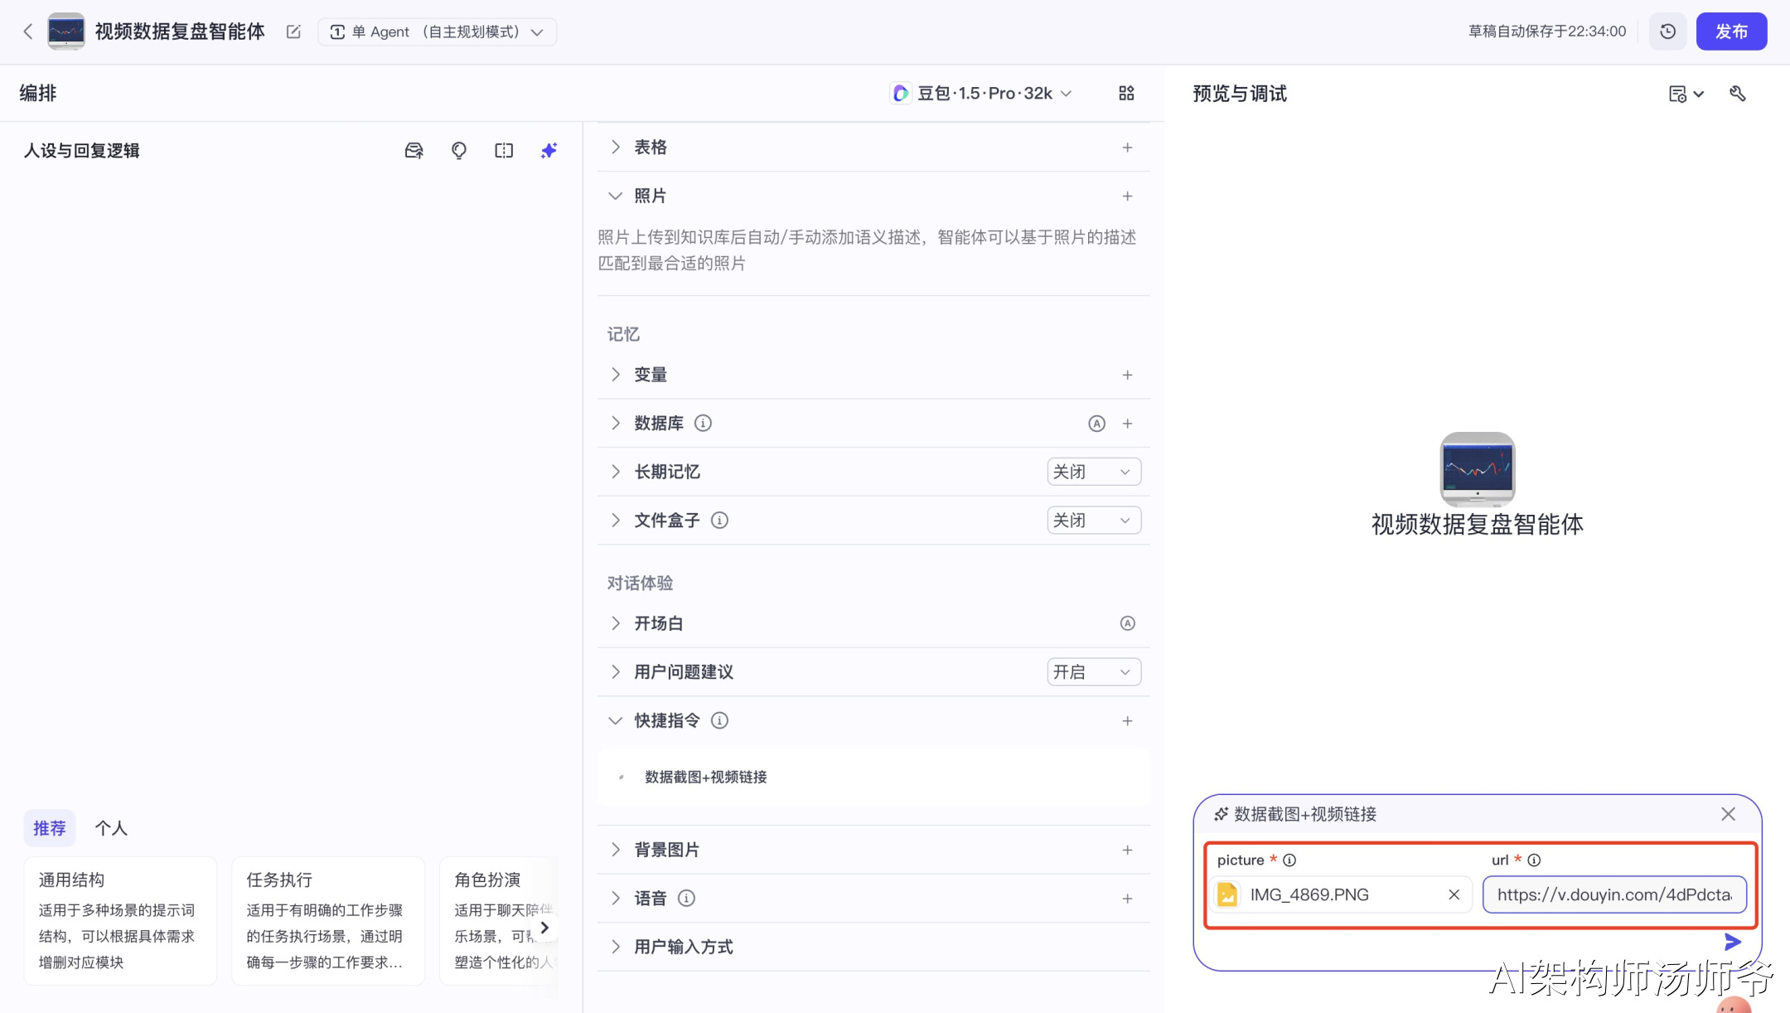The image size is (1790, 1013).
Task: Click the grid layout icon beside the model name
Action: 1126,94
